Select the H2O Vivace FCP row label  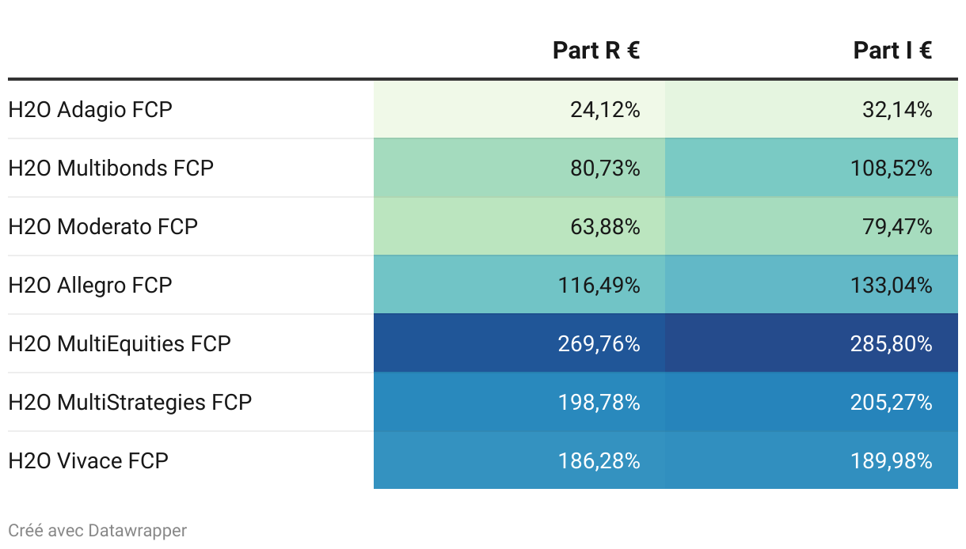coord(89,461)
